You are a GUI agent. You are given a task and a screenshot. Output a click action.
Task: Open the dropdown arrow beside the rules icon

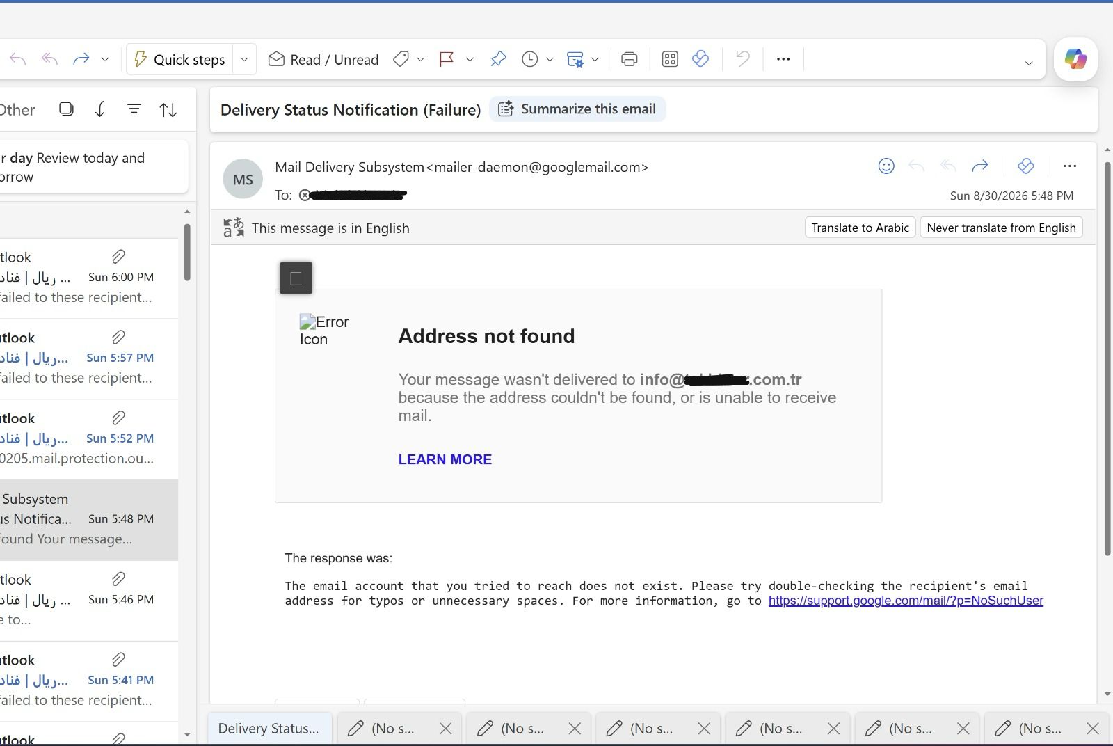(595, 60)
